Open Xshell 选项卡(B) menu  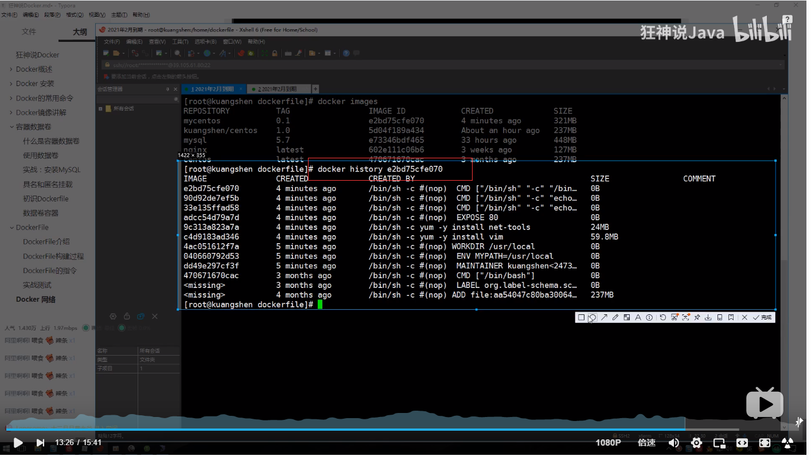click(206, 42)
